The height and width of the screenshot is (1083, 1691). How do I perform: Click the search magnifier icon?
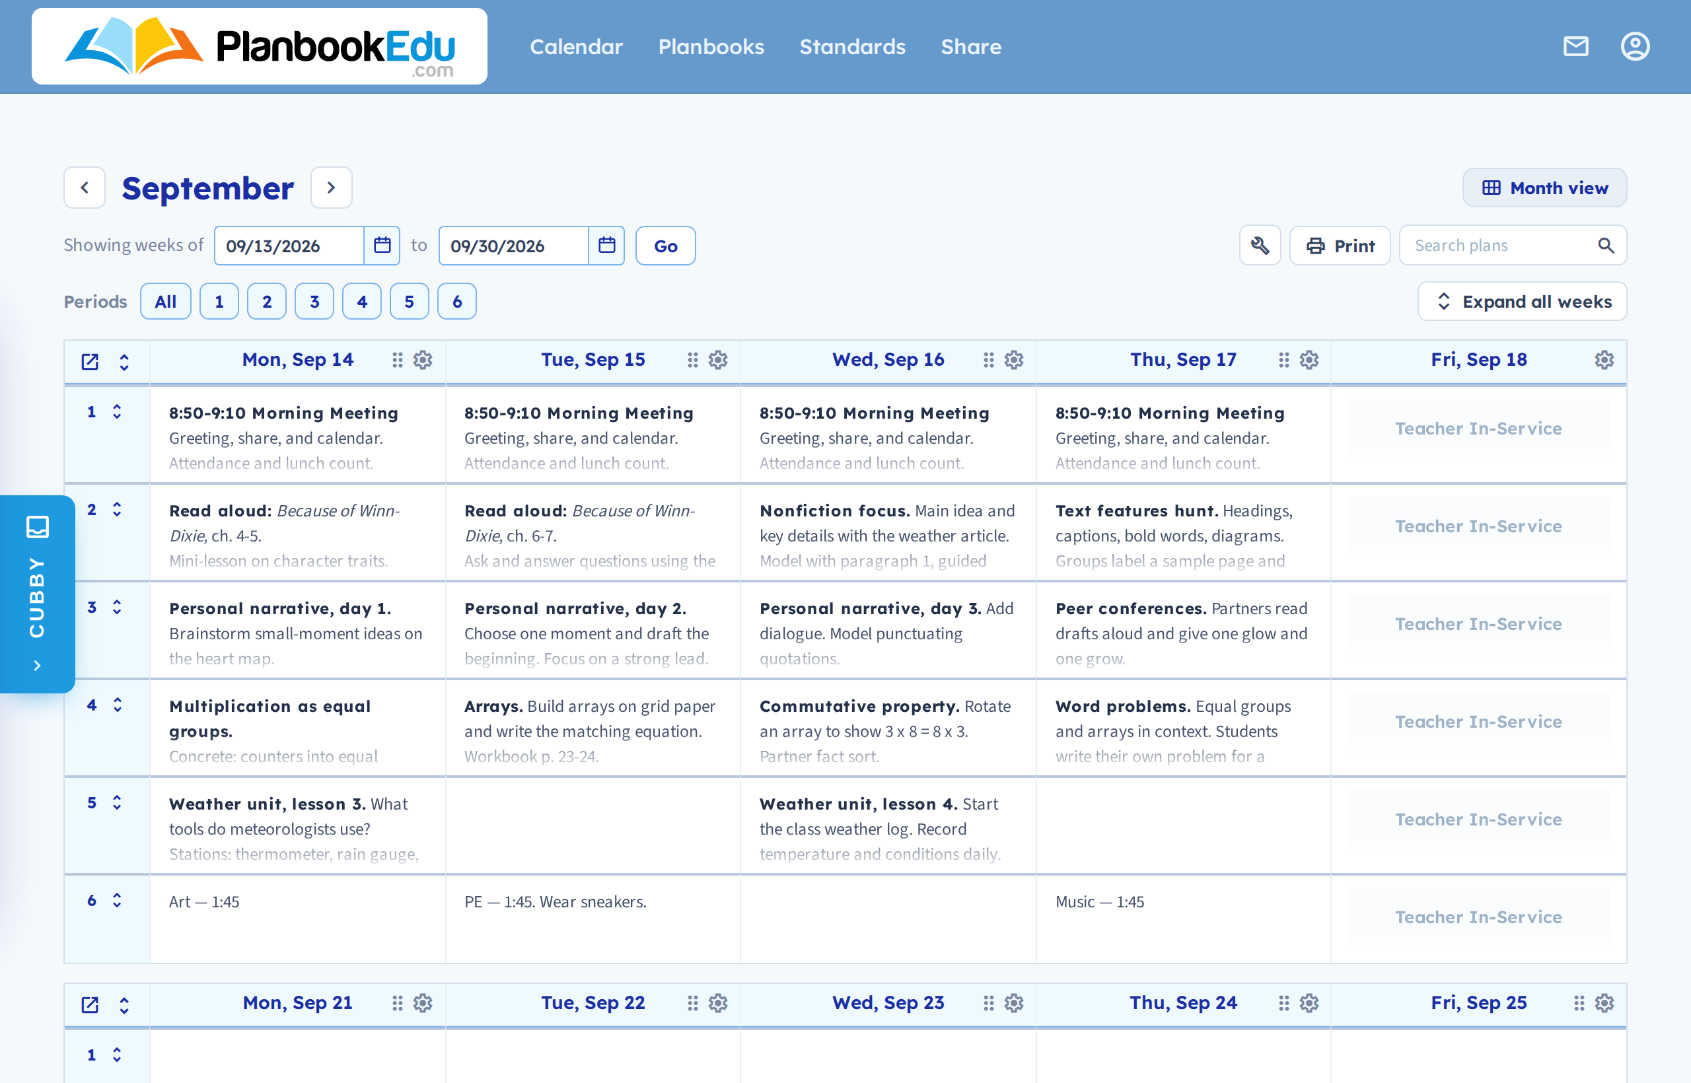[1606, 246]
